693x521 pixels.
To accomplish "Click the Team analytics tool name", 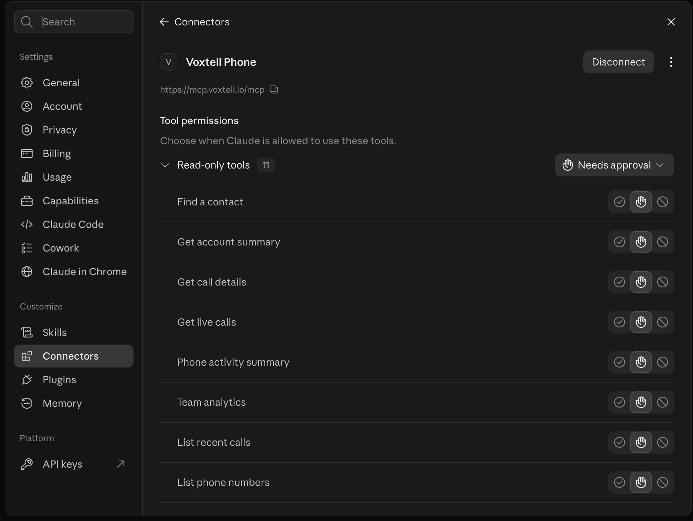I will coord(212,402).
